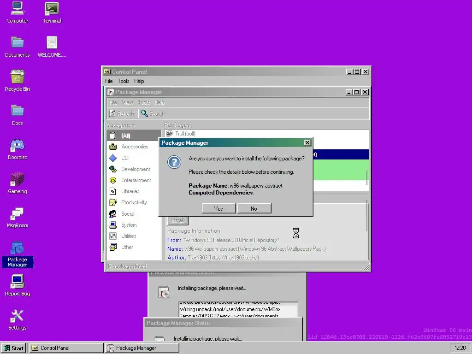Open Control Panel File menu
The image size is (472, 354).
tap(109, 81)
